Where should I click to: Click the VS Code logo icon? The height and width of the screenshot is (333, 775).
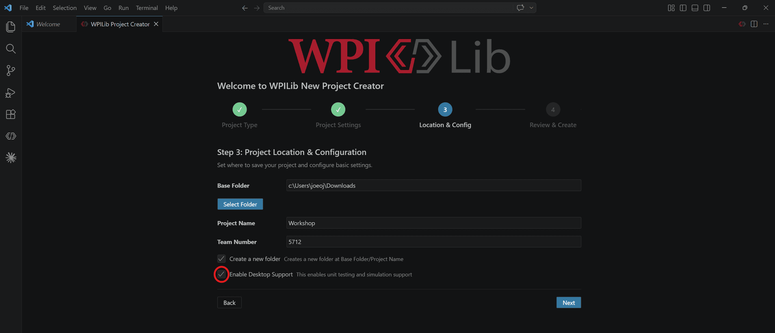(x=8, y=8)
